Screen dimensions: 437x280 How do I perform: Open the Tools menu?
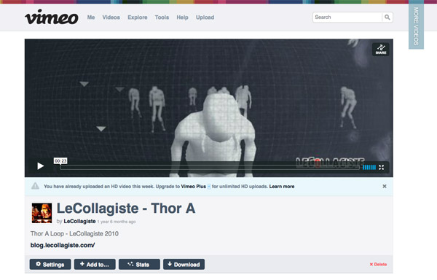click(162, 17)
